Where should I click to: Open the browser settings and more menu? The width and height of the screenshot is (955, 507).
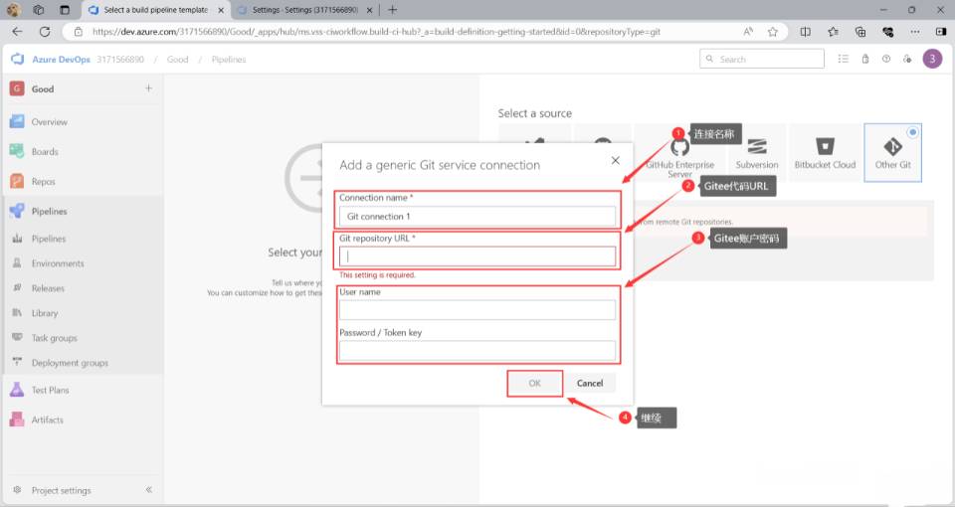click(x=915, y=32)
